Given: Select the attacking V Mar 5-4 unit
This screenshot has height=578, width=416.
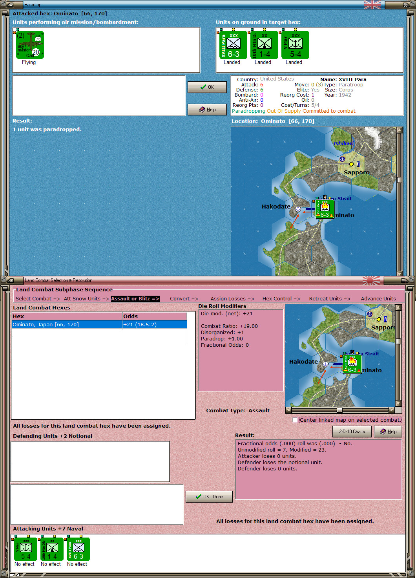Looking at the screenshot, I should pyautogui.click(x=26, y=549).
